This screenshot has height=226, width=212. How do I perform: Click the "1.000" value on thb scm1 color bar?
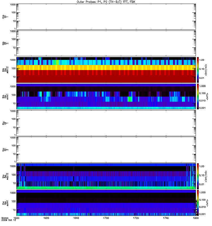pos(202,86)
